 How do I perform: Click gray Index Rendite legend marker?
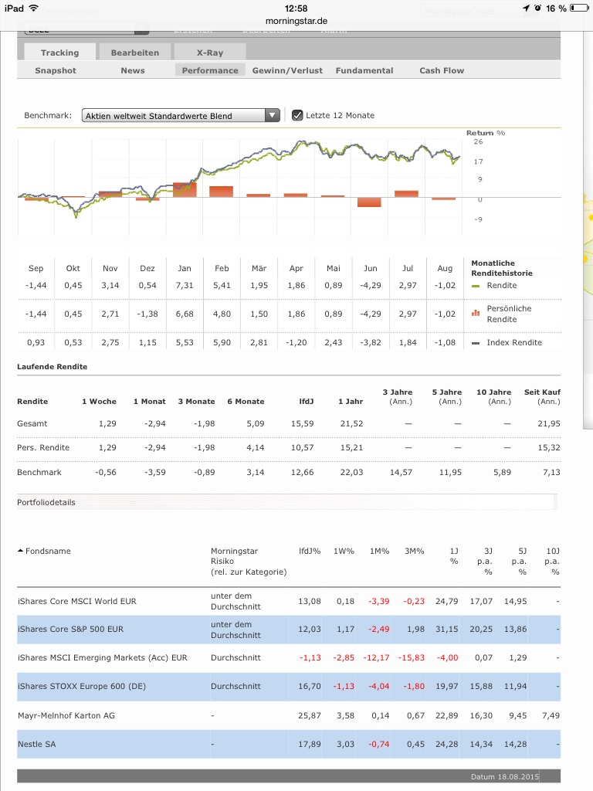(x=476, y=342)
